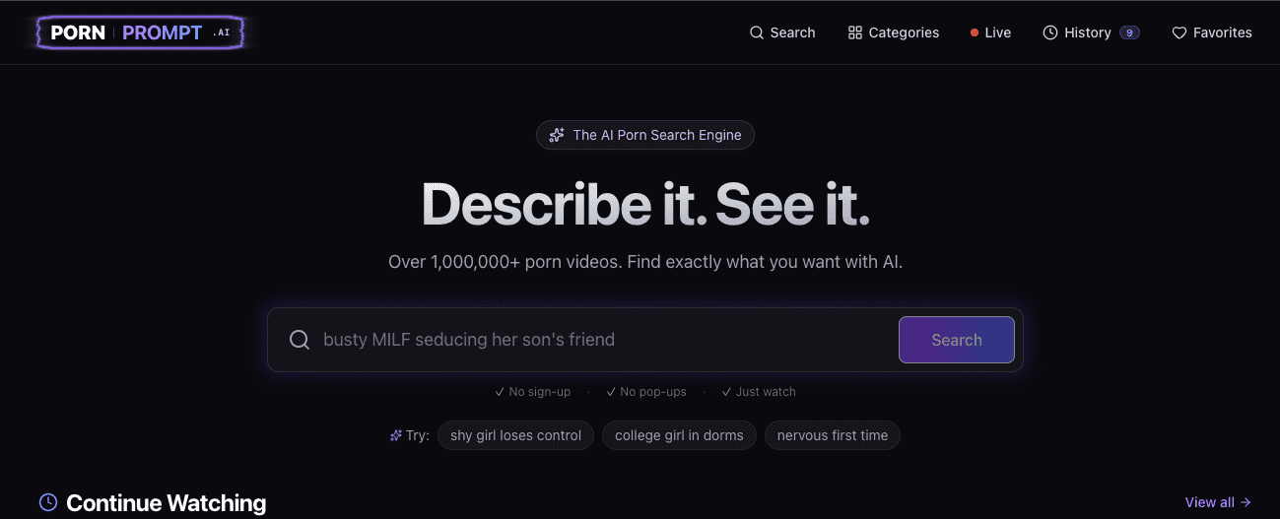Select the "nervous first time" suggestion
1280x519 pixels.
(x=833, y=435)
